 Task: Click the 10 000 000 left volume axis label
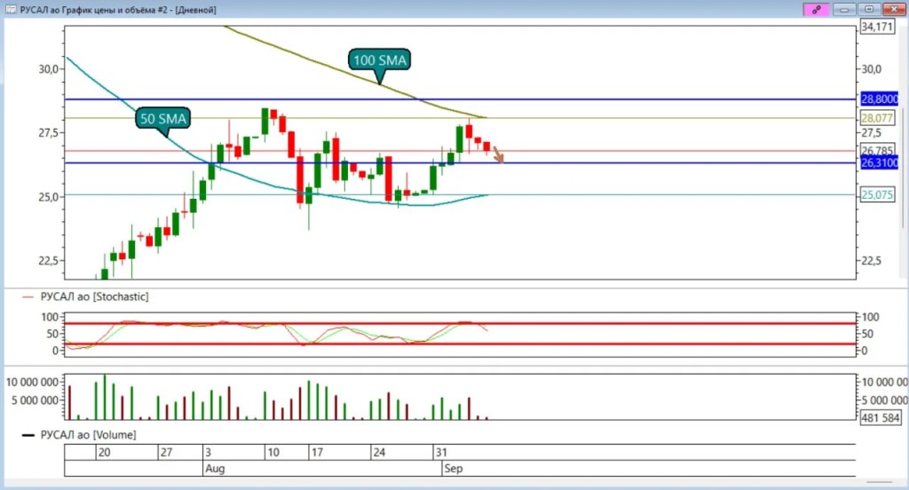pyautogui.click(x=33, y=382)
